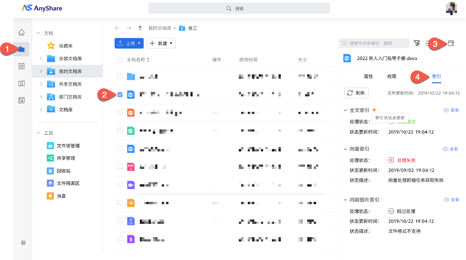This screenshot has height=260, width=466.
Task: Collapse the 文档 section
Action: [38, 33]
